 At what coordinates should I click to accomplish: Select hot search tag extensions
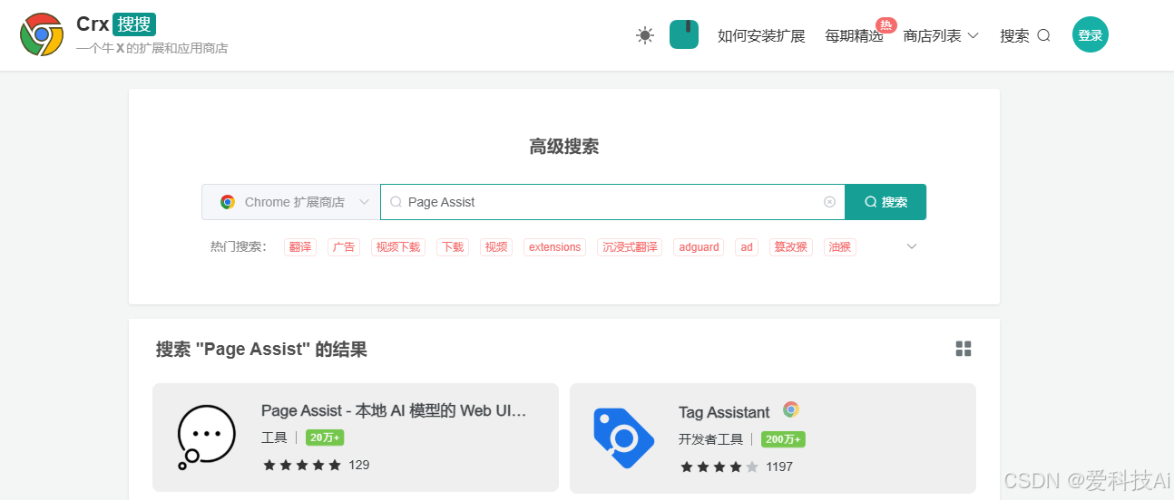pyautogui.click(x=554, y=247)
